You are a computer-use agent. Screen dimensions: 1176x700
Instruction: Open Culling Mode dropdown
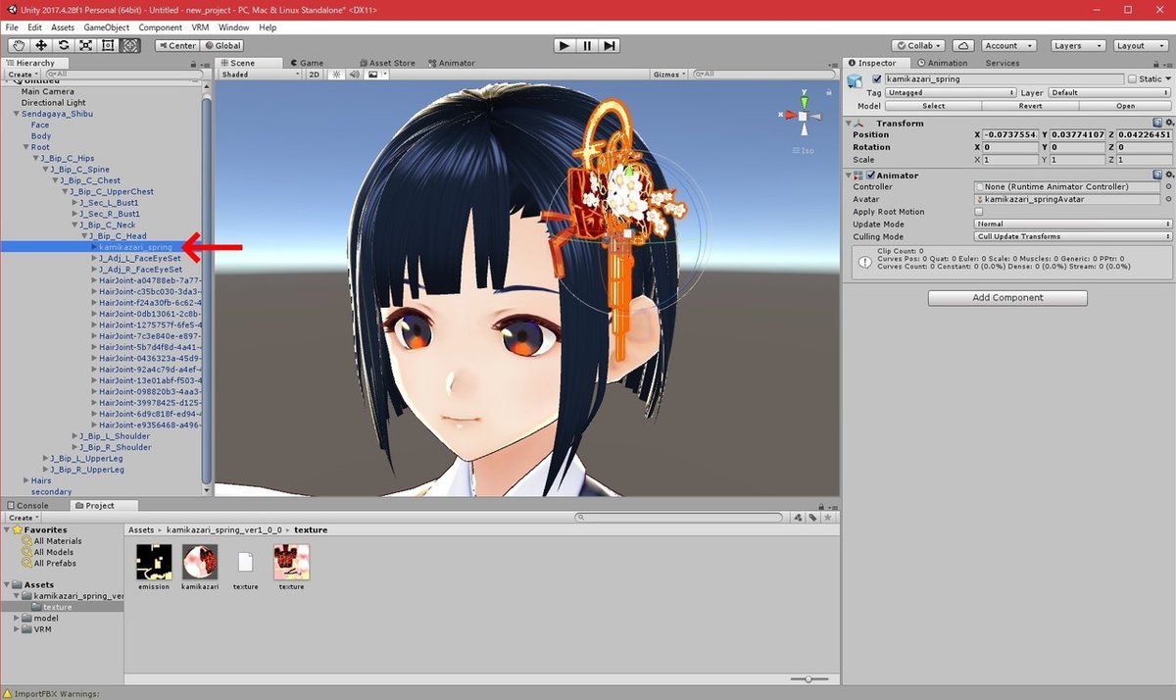[1073, 236]
